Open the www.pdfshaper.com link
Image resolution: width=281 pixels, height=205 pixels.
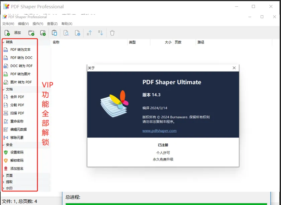[x=159, y=131]
